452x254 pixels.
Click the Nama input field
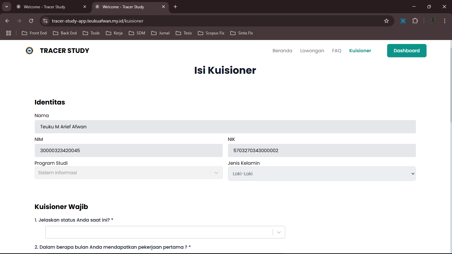point(225,127)
